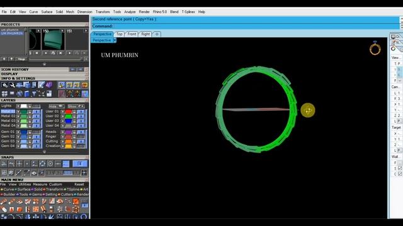Go back in Icon History
This screenshot has height=226, width=403.
73,70
